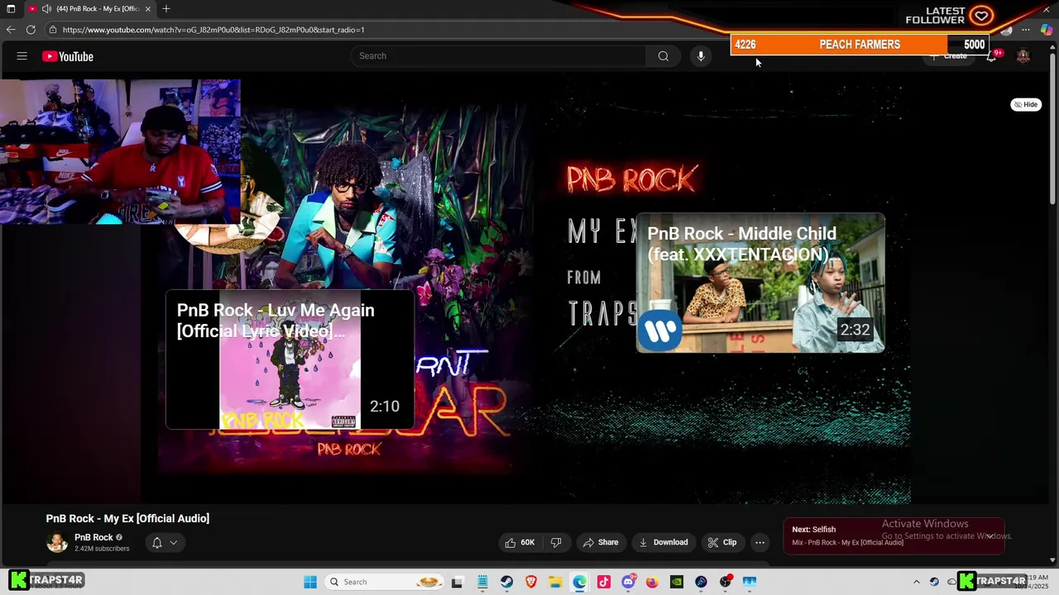Screen dimensions: 1059x595
Task: Click the Share button
Action: [x=601, y=542]
